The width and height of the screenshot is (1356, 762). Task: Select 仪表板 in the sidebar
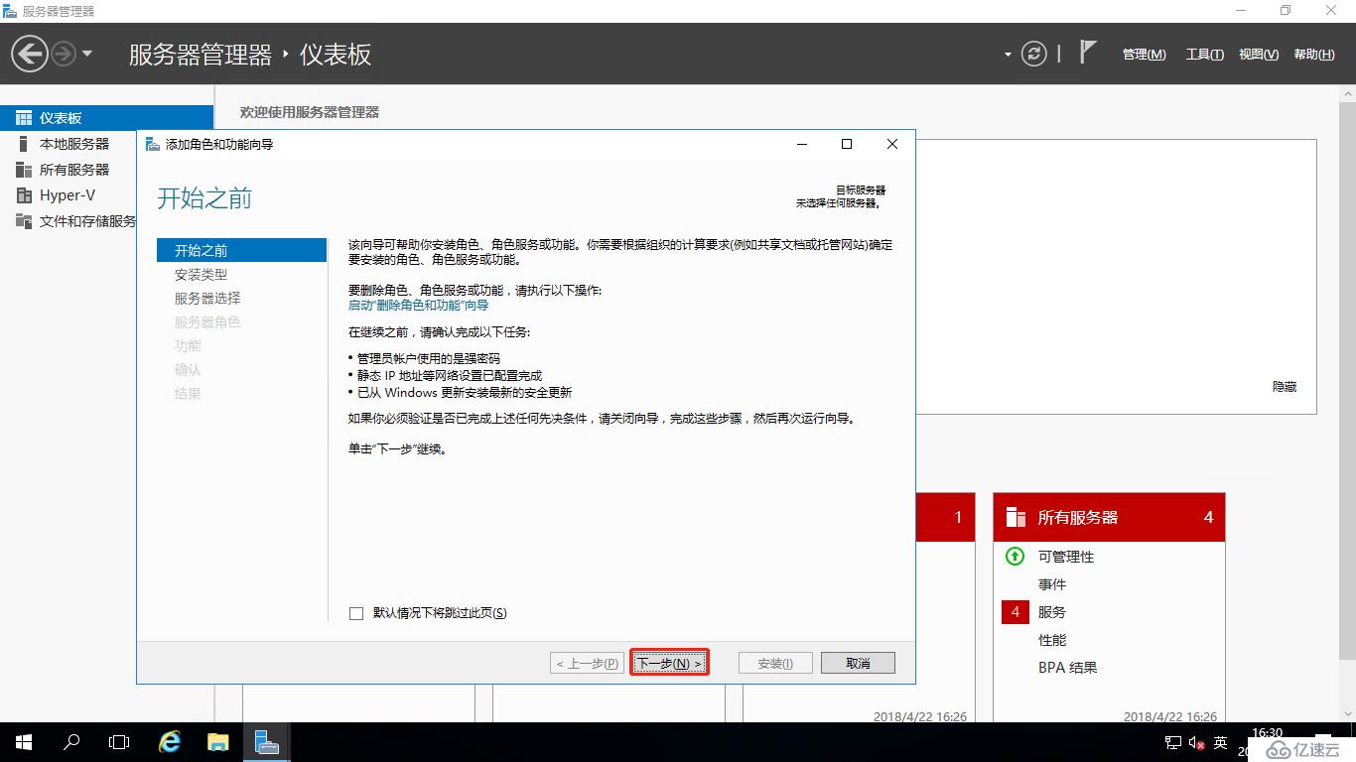pyautogui.click(x=106, y=118)
